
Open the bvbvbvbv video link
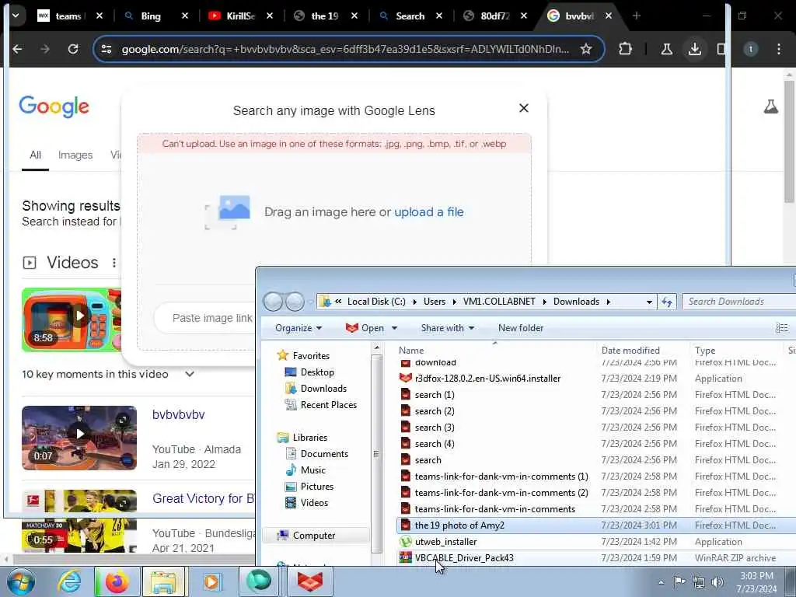[179, 414]
